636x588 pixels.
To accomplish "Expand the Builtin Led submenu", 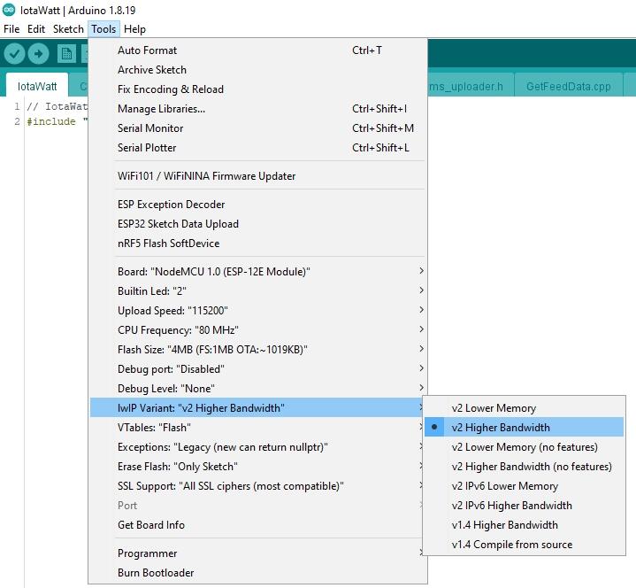I will click(258, 291).
